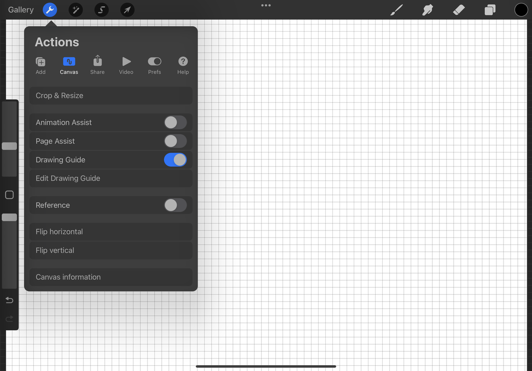Enable Animation Assist
Image resolution: width=532 pixels, height=371 pixels.
point(175,122)
